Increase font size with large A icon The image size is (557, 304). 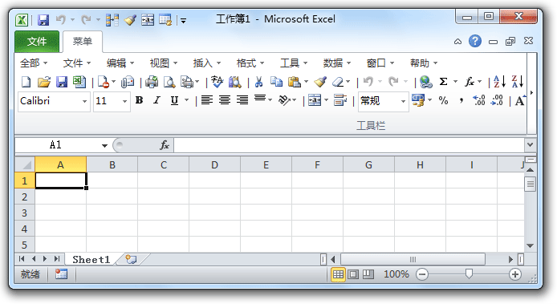tap(520, 101)
